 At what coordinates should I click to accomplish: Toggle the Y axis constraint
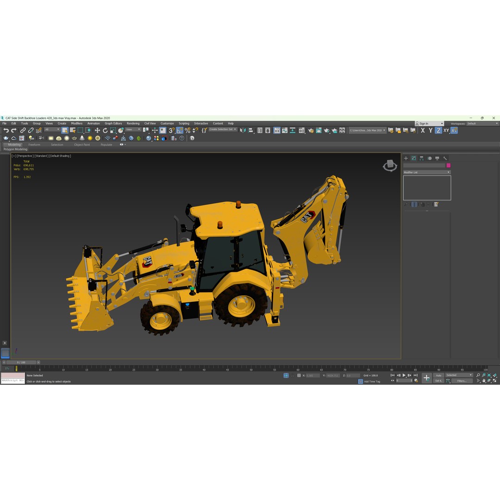tap(431, 131)
